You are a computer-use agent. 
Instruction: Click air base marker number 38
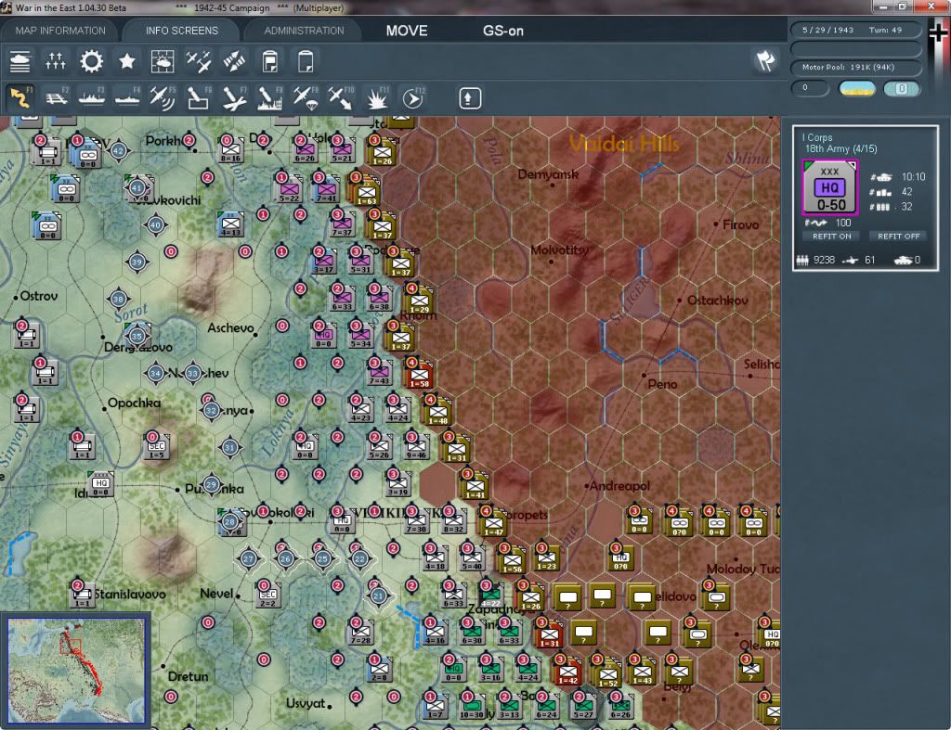click(118, 300)
